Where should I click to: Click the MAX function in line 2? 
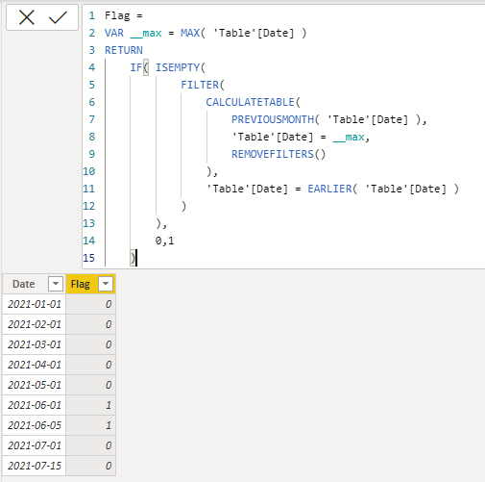(x=190, y=33)
